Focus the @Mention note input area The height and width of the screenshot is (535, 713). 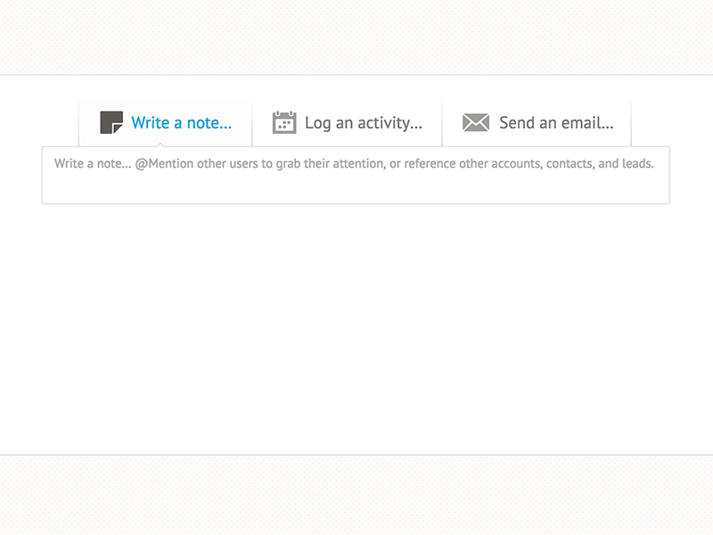pos(355,174)
